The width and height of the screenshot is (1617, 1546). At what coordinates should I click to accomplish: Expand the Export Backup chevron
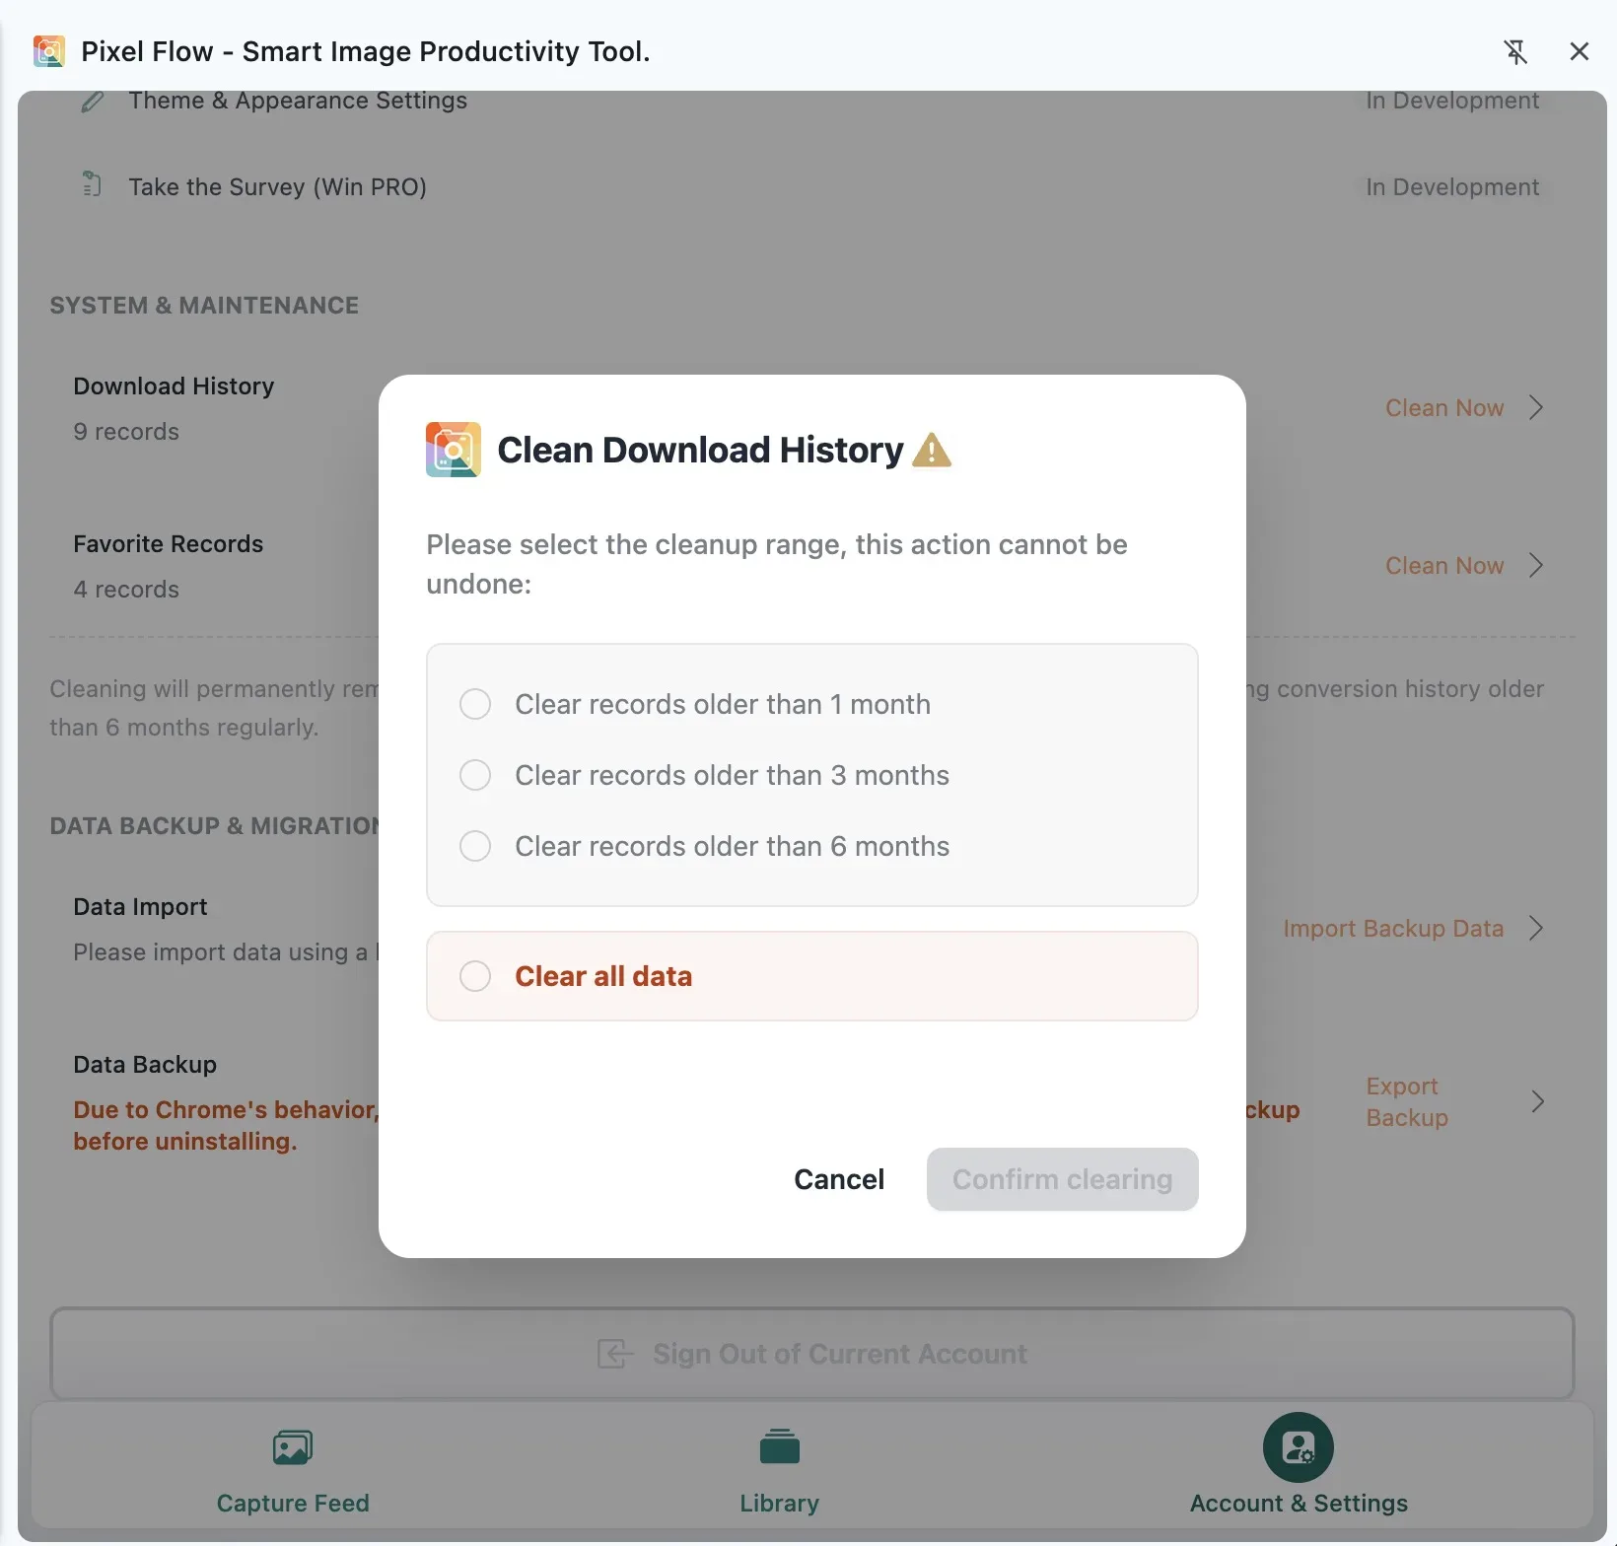pos(1537,1101)
